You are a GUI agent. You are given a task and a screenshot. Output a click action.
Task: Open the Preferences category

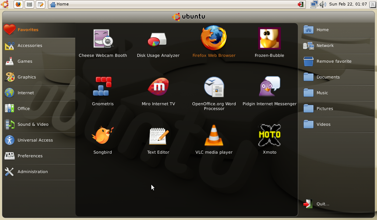point(39,156)
